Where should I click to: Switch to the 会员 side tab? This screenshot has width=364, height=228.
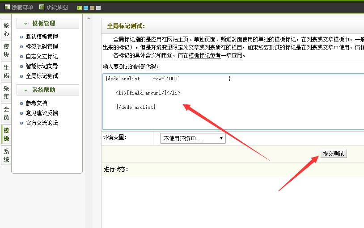coord(6,113)
